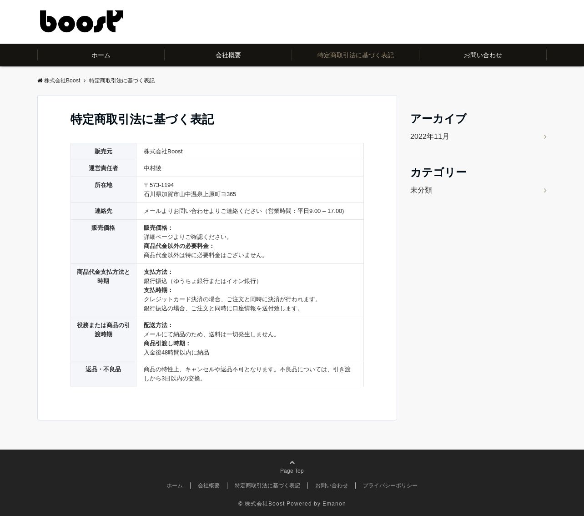This screenshot has height=516, width=584.
Task: Click the address 石川県加賀市山中温泉上原町ヨ365
Action: tap(190, 194)
